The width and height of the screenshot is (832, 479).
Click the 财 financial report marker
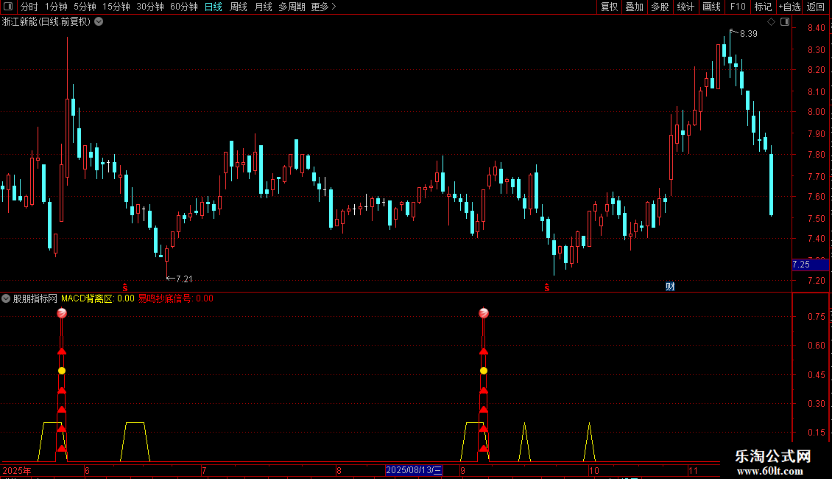point(670,287)
